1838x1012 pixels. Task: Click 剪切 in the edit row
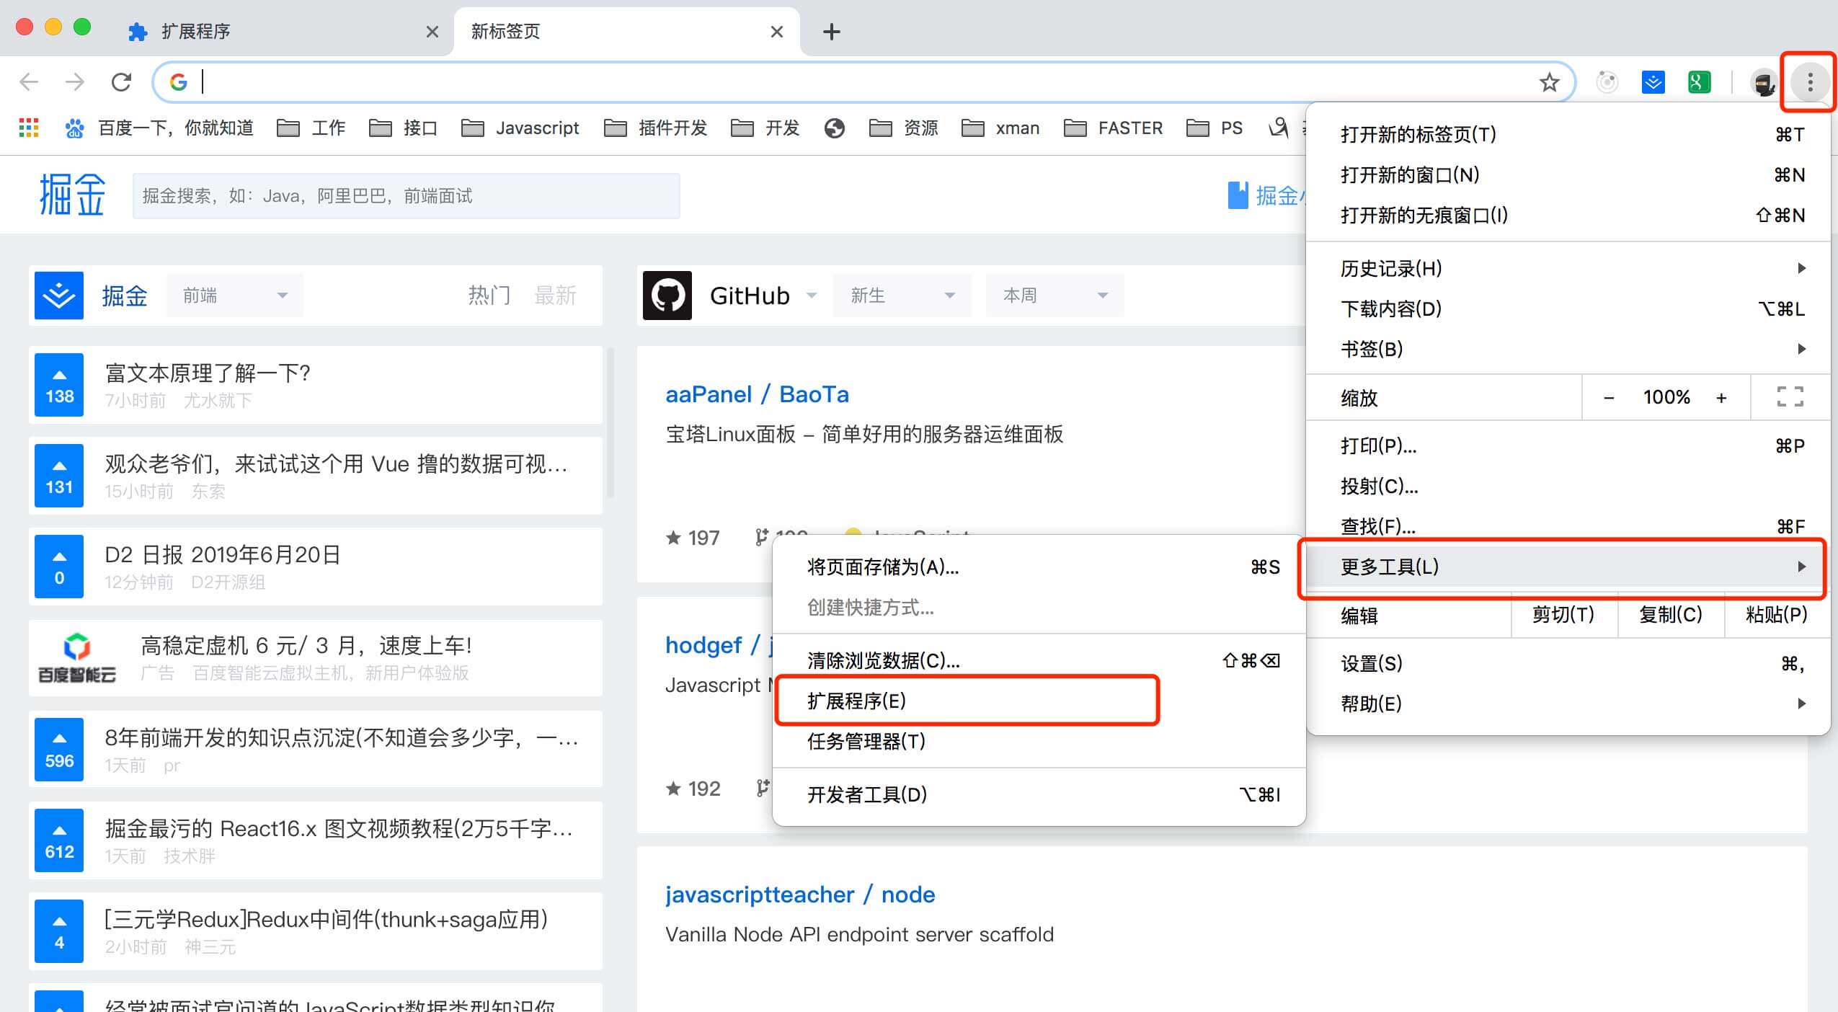[x=1563, y=615]
